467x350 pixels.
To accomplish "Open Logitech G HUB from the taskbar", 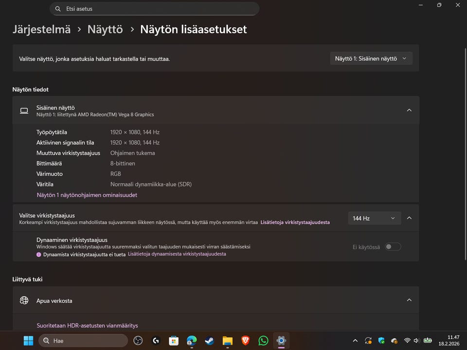I will [156, 340].
